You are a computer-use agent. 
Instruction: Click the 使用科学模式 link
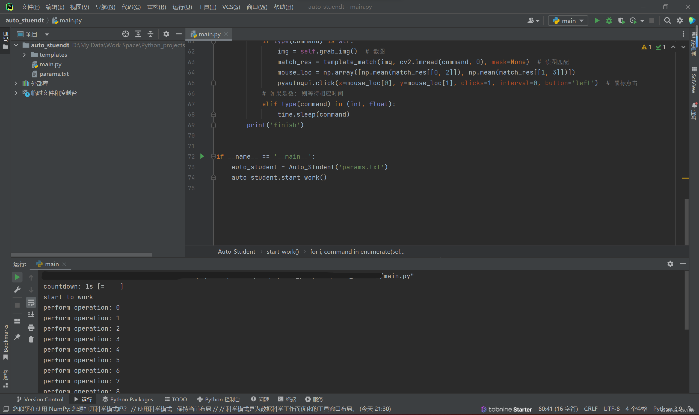154,409
